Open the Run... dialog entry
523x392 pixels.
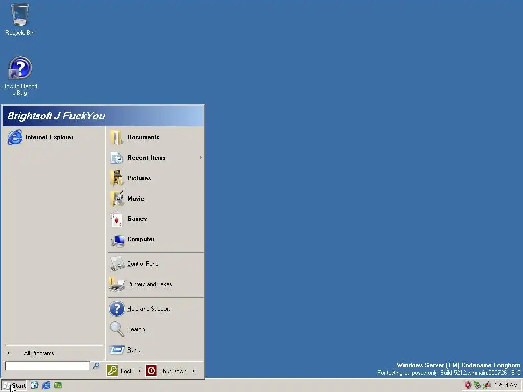[155, 350]
